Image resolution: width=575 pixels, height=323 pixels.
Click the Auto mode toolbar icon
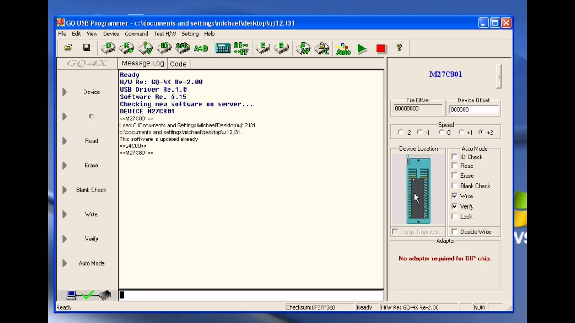point(344,49)
